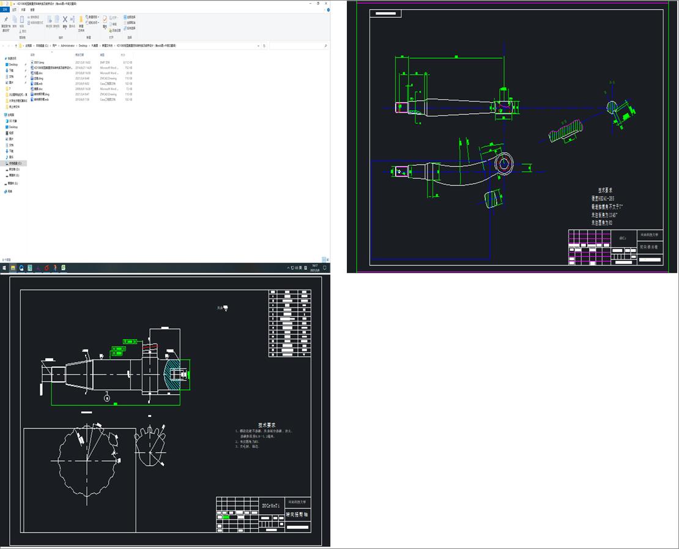
Task: Click Edit (编辑) in the ribbon open group
Action: (x=113, y=24)
